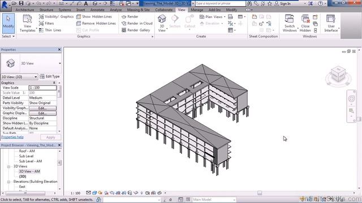Select East elevation in Project Browser

pos(22,187)
